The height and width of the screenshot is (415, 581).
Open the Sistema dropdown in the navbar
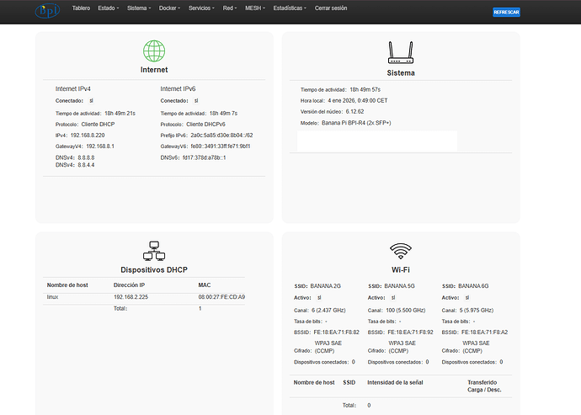click(139, 7)
